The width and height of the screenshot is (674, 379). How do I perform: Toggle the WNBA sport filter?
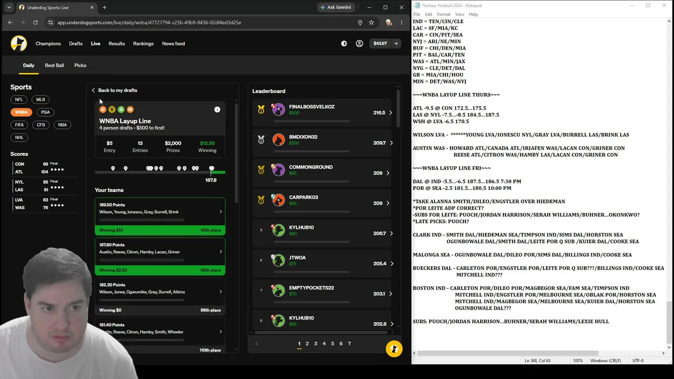22,112
